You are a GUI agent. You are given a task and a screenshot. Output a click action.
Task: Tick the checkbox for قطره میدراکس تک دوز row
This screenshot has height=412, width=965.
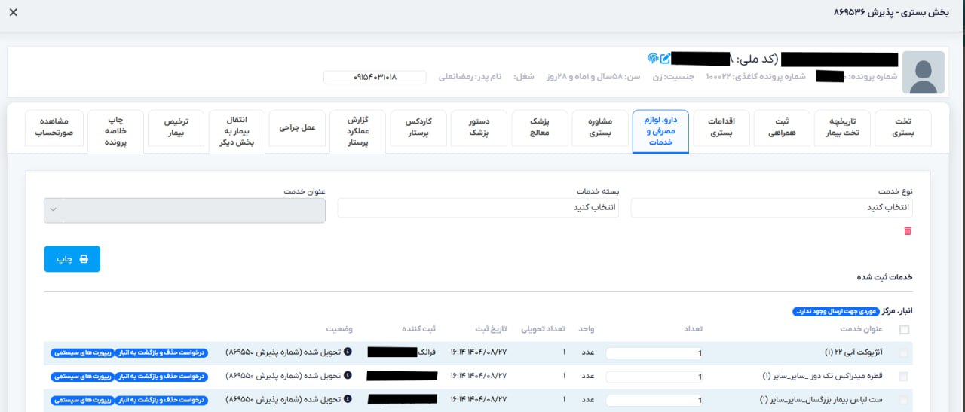pyautogui.click(x=903, y=376)
